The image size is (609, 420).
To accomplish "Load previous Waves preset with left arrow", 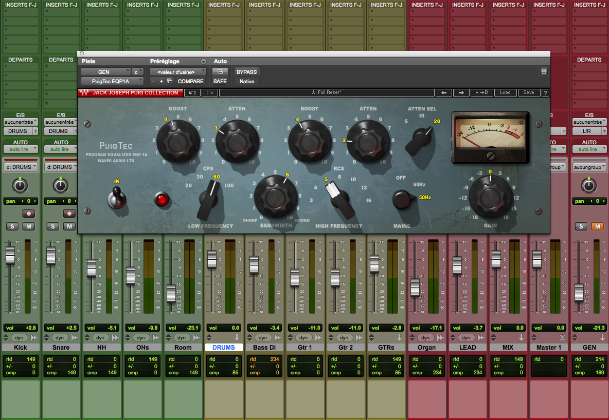I will click(x=444, y=93).
